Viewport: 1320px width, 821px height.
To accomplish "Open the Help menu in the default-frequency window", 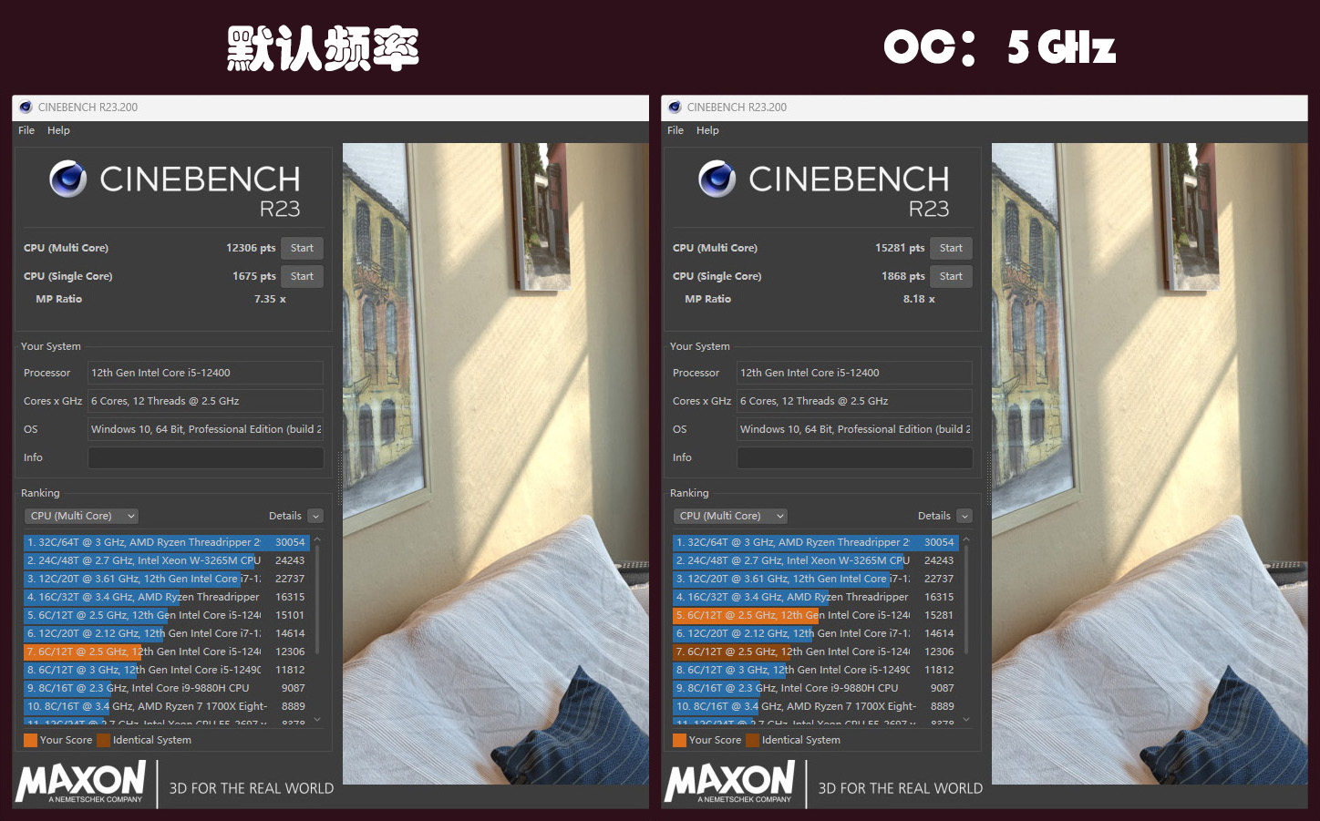I will [x=58, y=130].
